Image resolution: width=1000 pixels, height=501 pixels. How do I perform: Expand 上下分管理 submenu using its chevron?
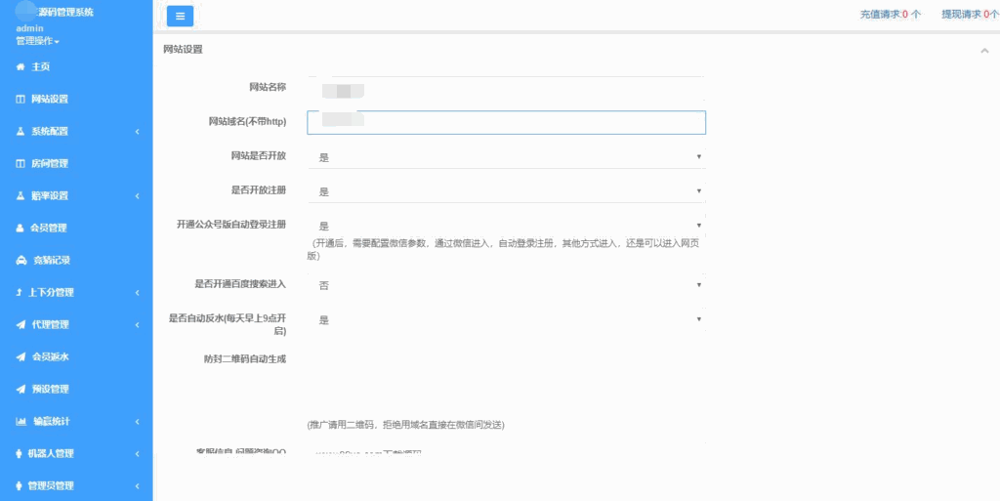click(137, 293)
